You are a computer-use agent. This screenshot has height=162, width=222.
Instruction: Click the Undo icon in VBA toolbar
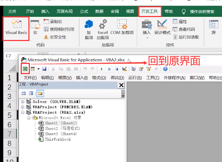coord(85,69)
